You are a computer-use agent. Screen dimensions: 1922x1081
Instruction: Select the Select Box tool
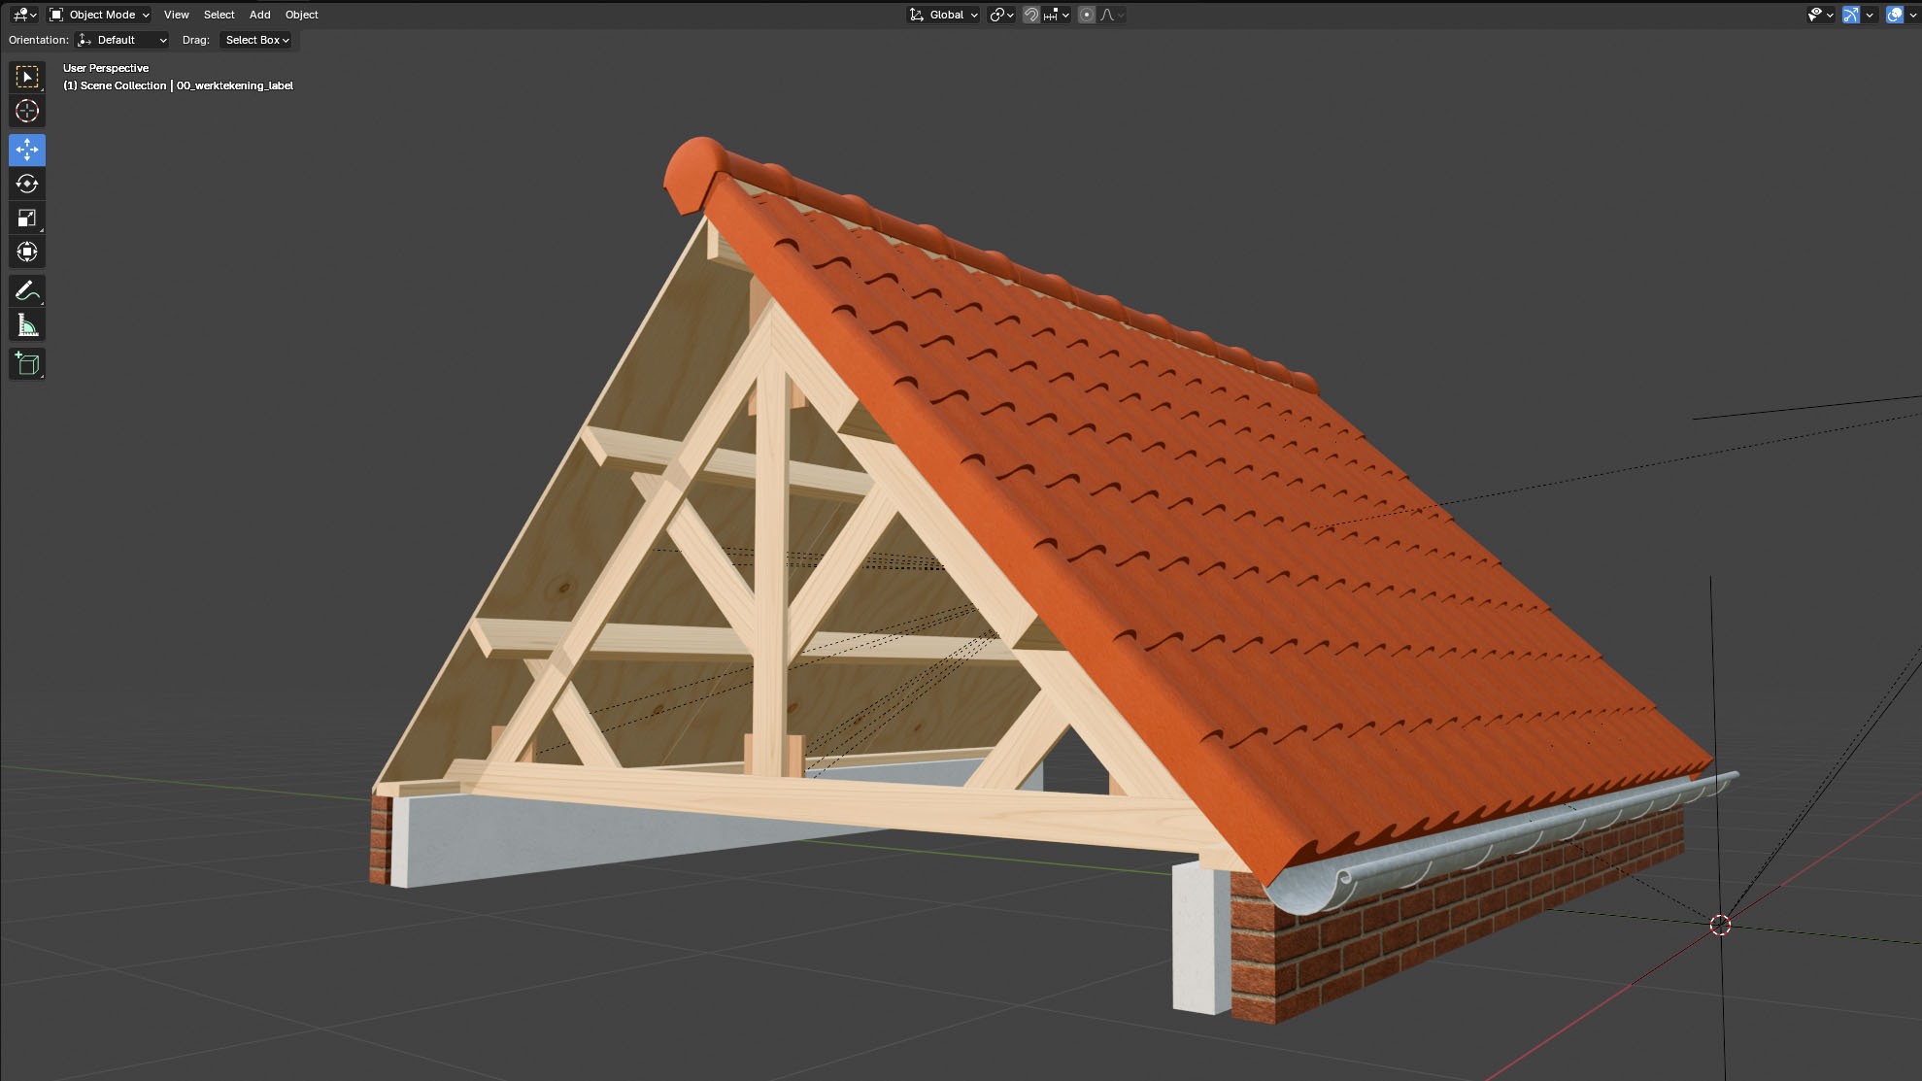27,77
